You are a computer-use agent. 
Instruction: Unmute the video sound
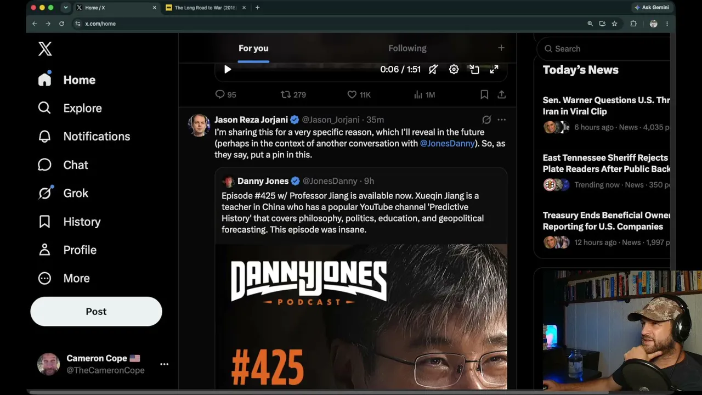pyautogui.click(x=433, y=70)
